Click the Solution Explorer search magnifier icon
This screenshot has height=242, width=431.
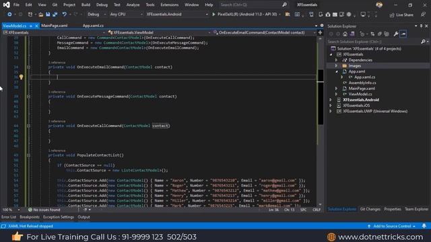point(423,42)
